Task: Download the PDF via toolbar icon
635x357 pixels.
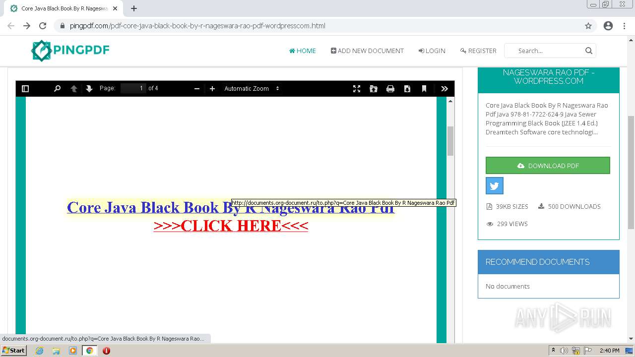Action: pos(407,89)
